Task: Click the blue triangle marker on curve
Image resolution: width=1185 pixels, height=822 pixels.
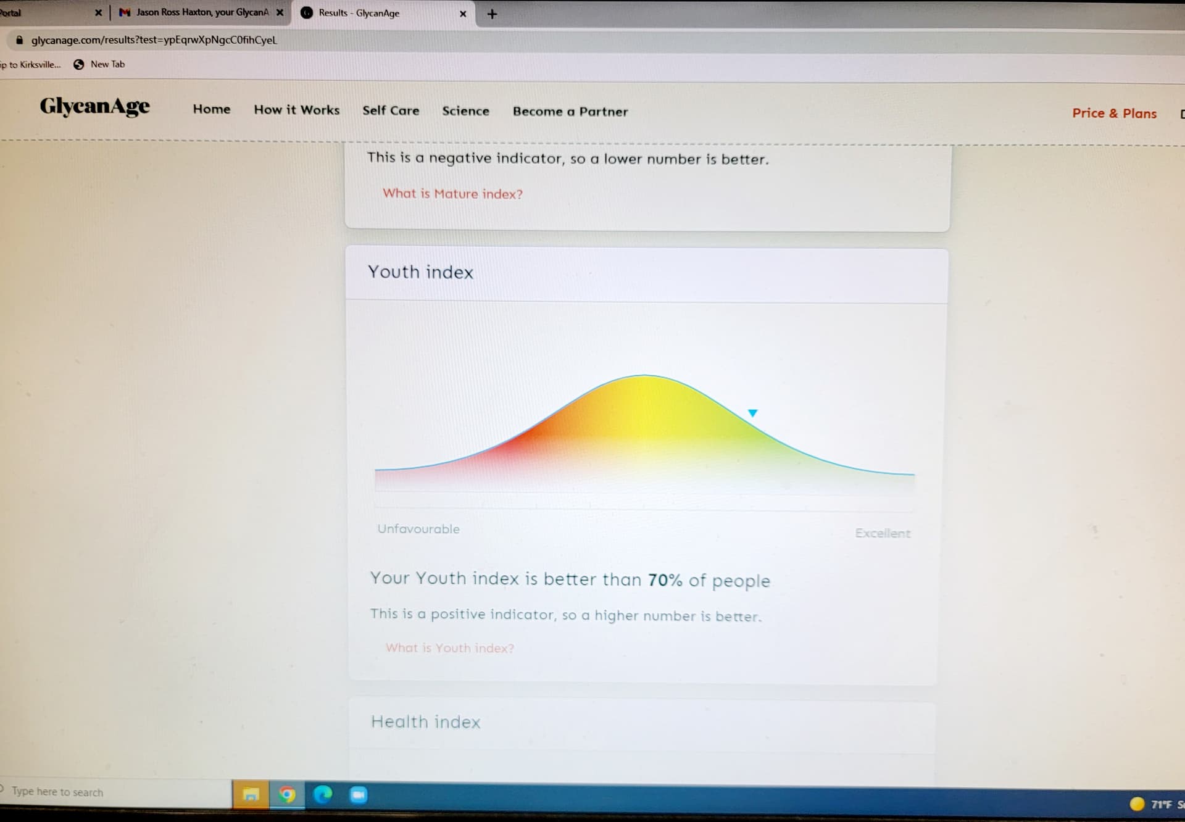Action: tap(752, 413)
